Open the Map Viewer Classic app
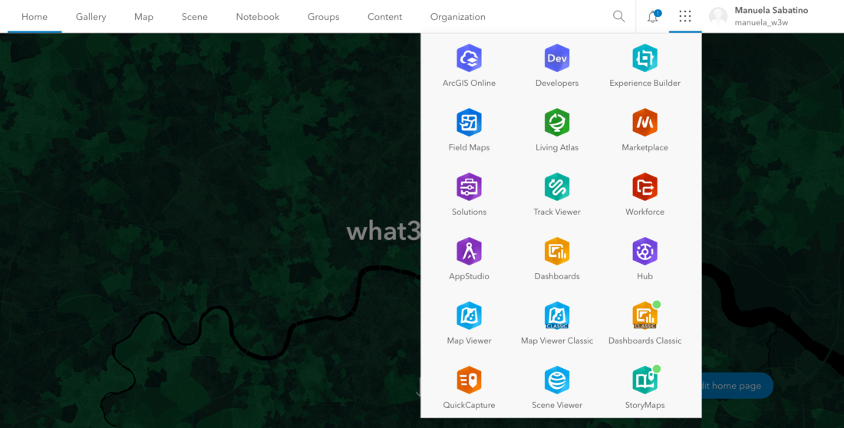 tap(556, 324)
